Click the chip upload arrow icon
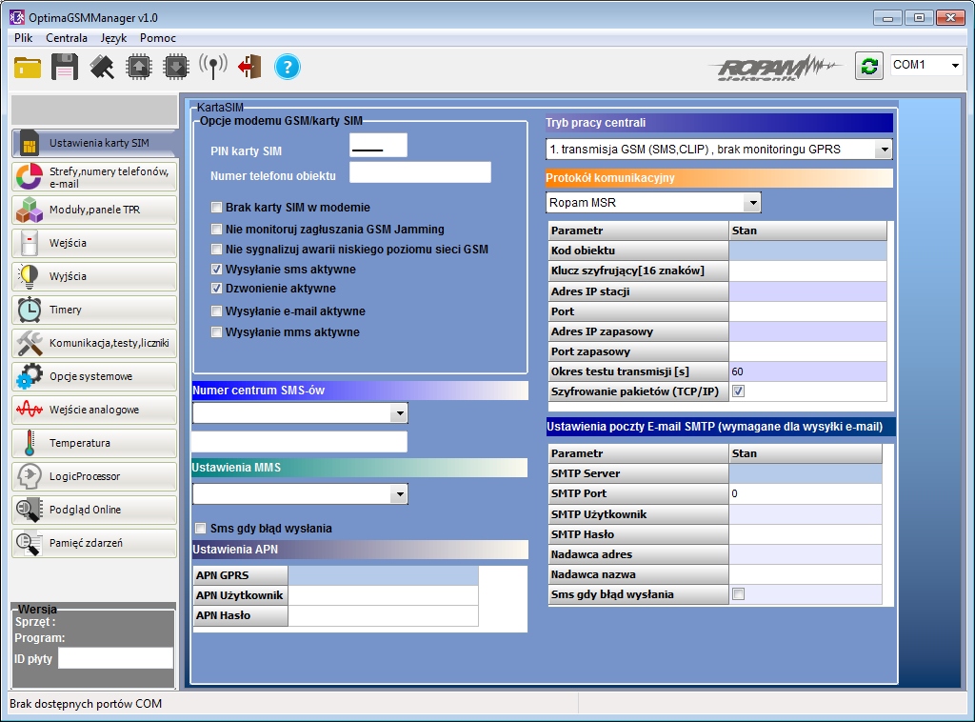The image size is (975, 722). coord(139,67)
